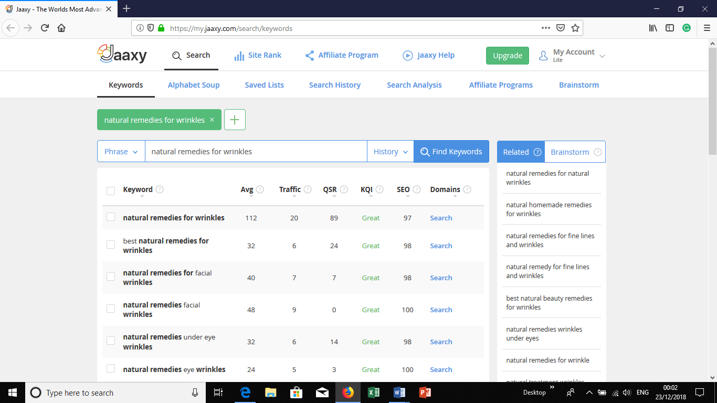
Task: Open page actions three-dot menu
Action: click(x=546, y=28)
